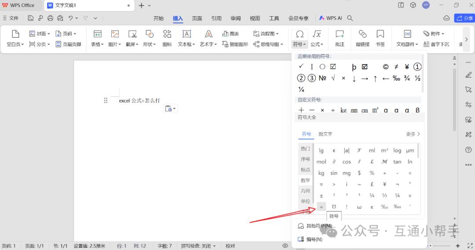Insert a 超链接 hyperlink
The width and height of the screenshot is (475, 250).
pos(362,38)
